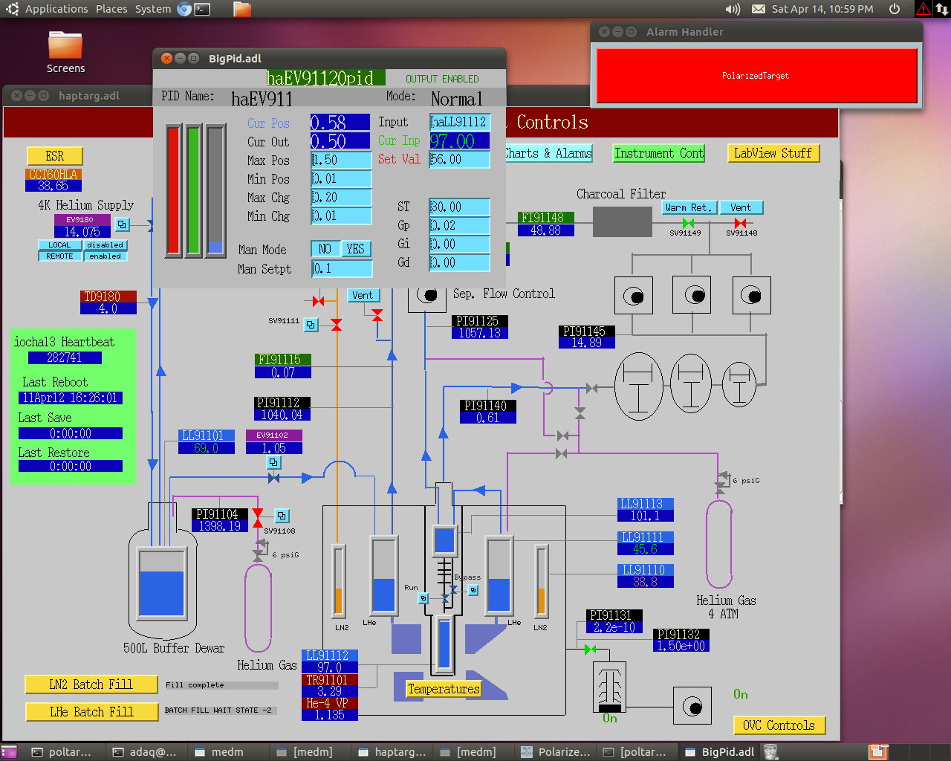This screenshot has height=761, width=951.
Task: Click the red bar indicator in BigPid
Action: (x=174, y=191)
